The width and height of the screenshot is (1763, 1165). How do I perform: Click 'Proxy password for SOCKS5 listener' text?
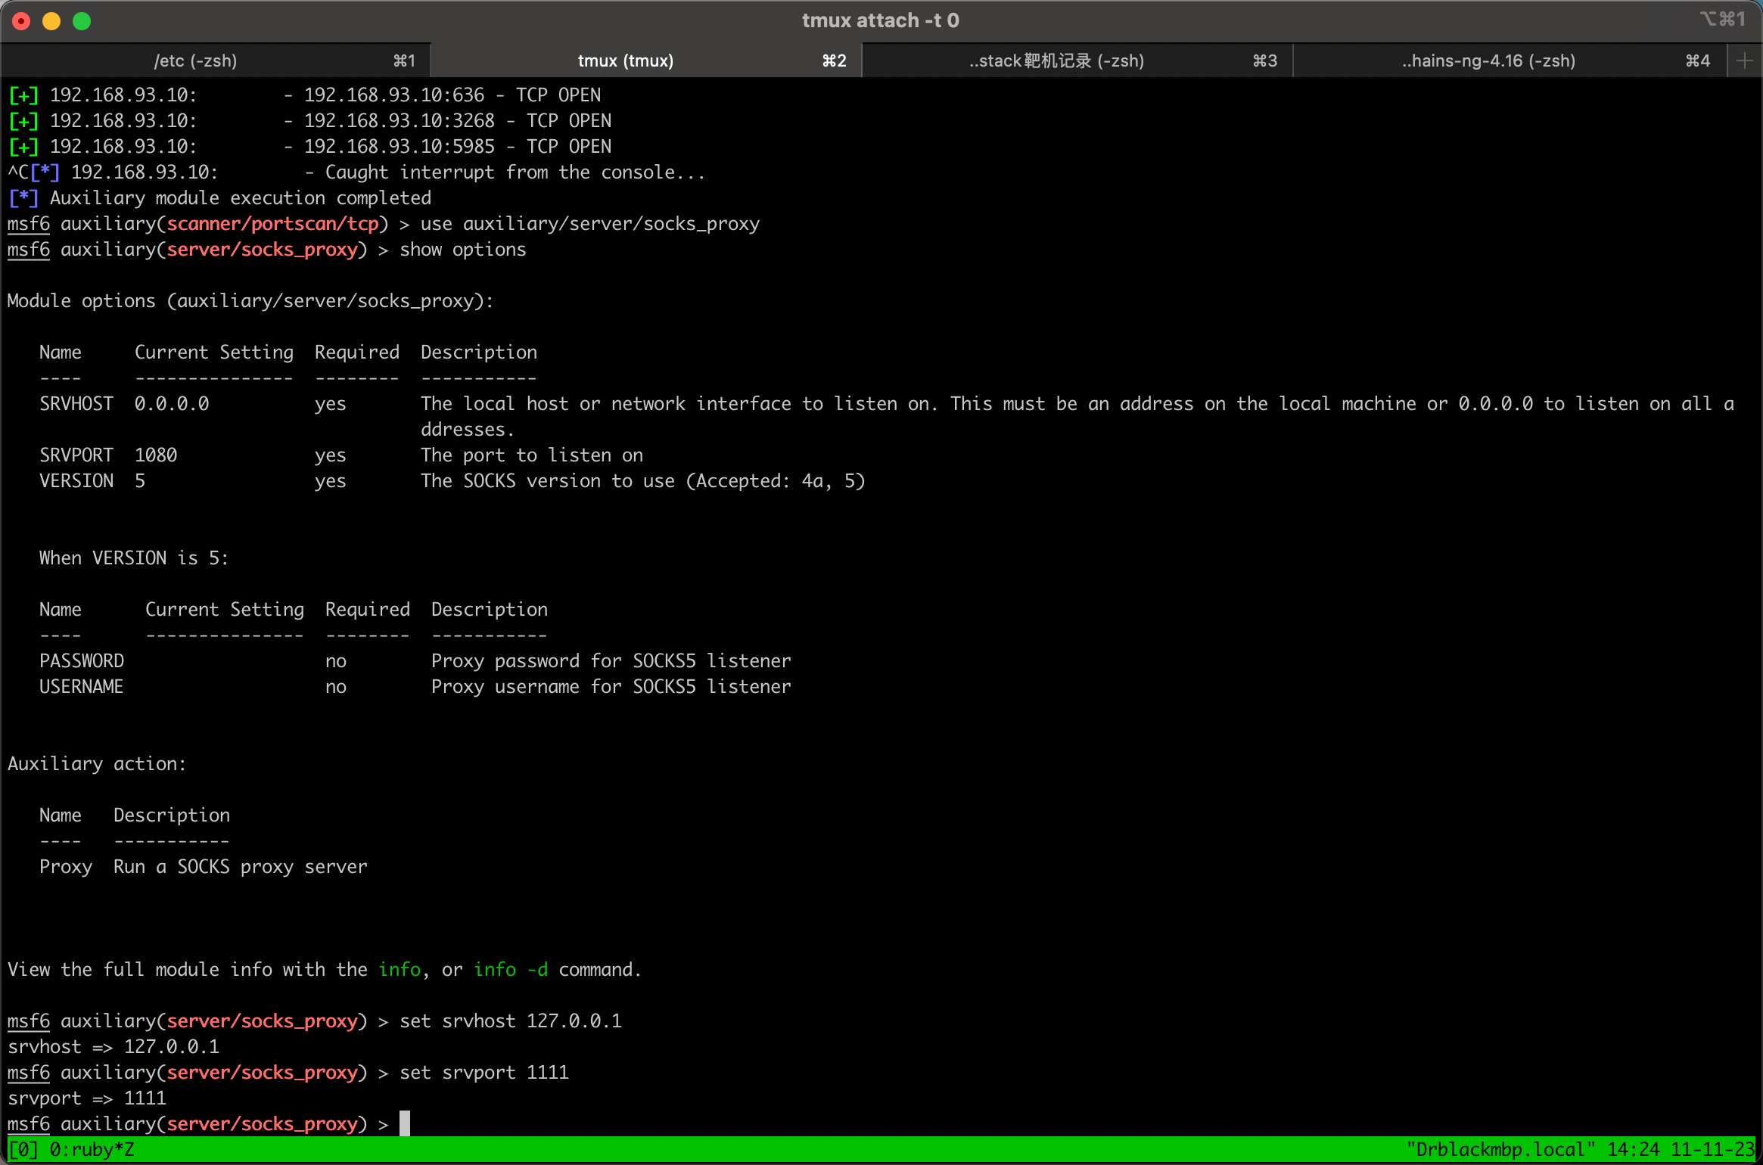tap(611, 661)
